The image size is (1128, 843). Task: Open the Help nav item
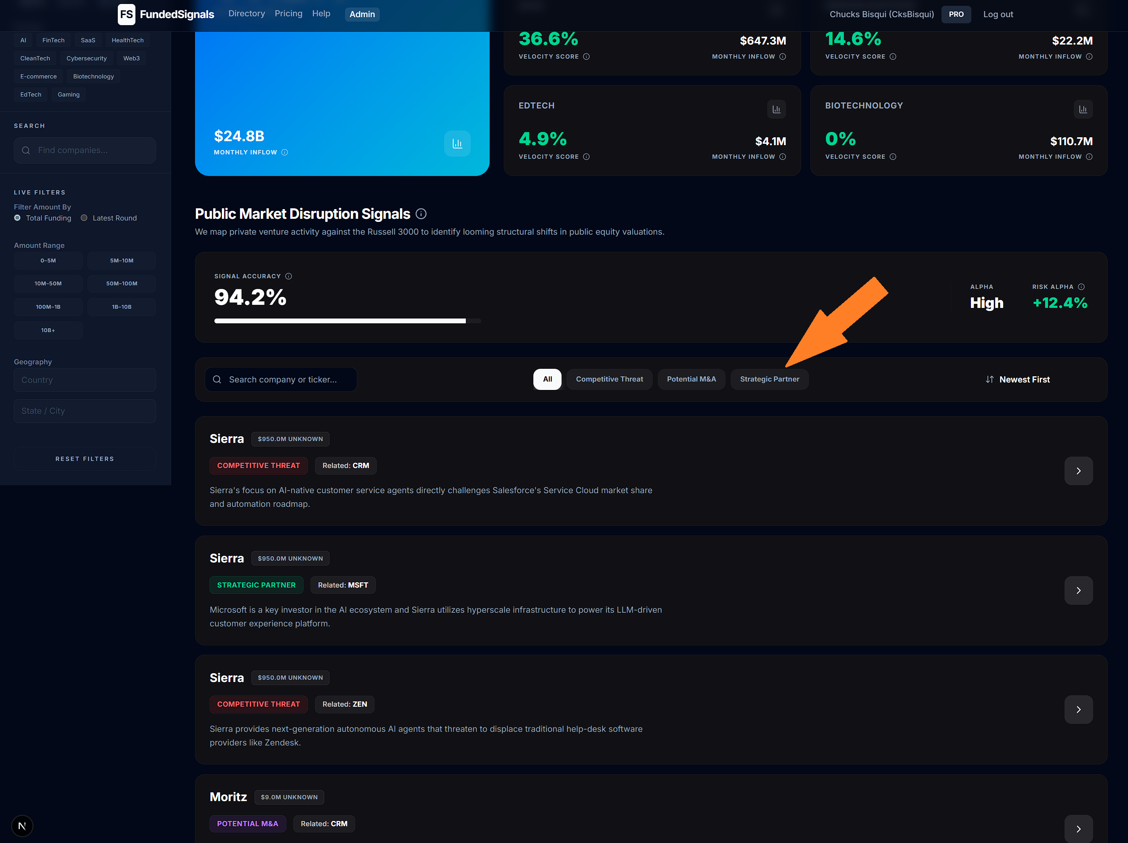[x=321, y=14]
